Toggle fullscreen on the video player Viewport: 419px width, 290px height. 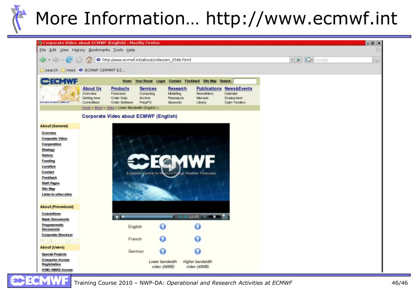click(224, 216)
